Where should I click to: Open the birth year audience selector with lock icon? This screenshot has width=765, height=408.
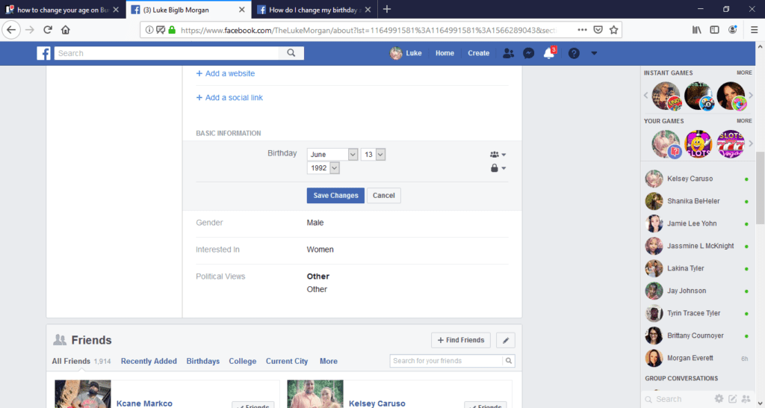coord(498,168)
